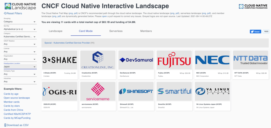Open the Category filter dropdown
The width and height of the screenshot is (271, 128).
coord(20,37)
